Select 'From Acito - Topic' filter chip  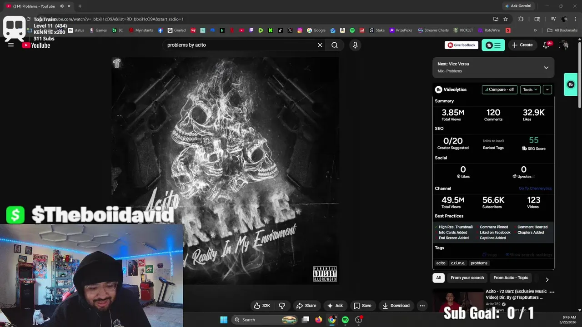tap(511, 277)
